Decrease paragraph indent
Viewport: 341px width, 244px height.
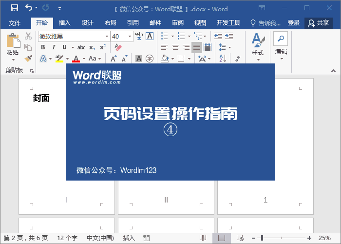point(218,36)
